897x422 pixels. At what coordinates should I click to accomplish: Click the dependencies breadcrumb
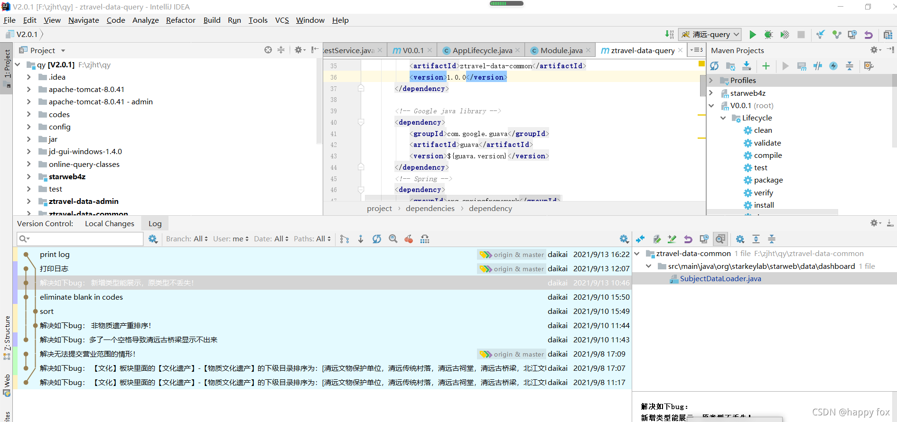(x=430, y=208)
